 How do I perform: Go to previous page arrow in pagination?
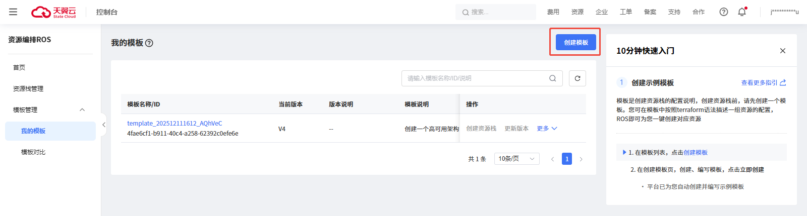click(x=552, y=159)
